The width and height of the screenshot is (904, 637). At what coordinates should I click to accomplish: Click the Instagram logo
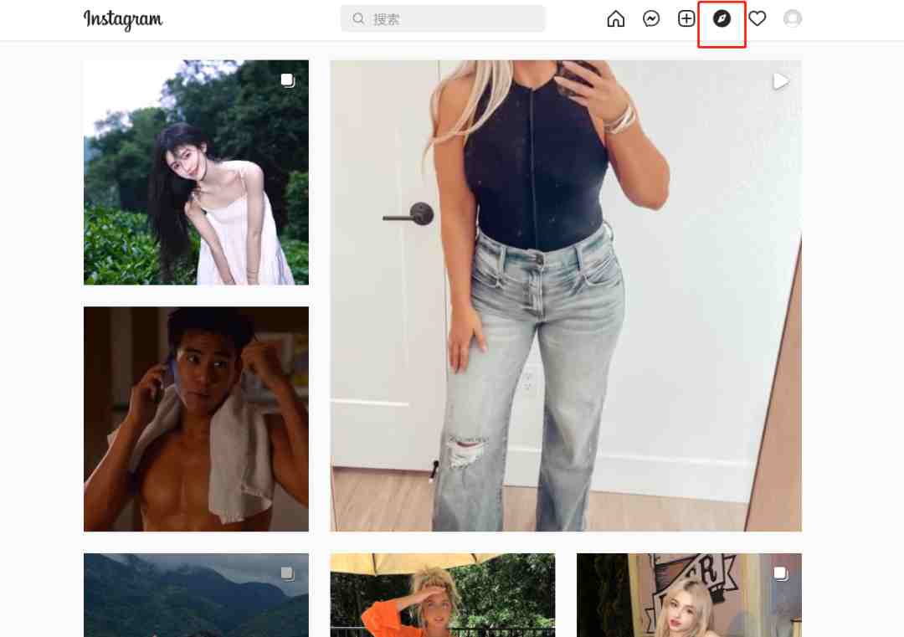tap(123, 19)
